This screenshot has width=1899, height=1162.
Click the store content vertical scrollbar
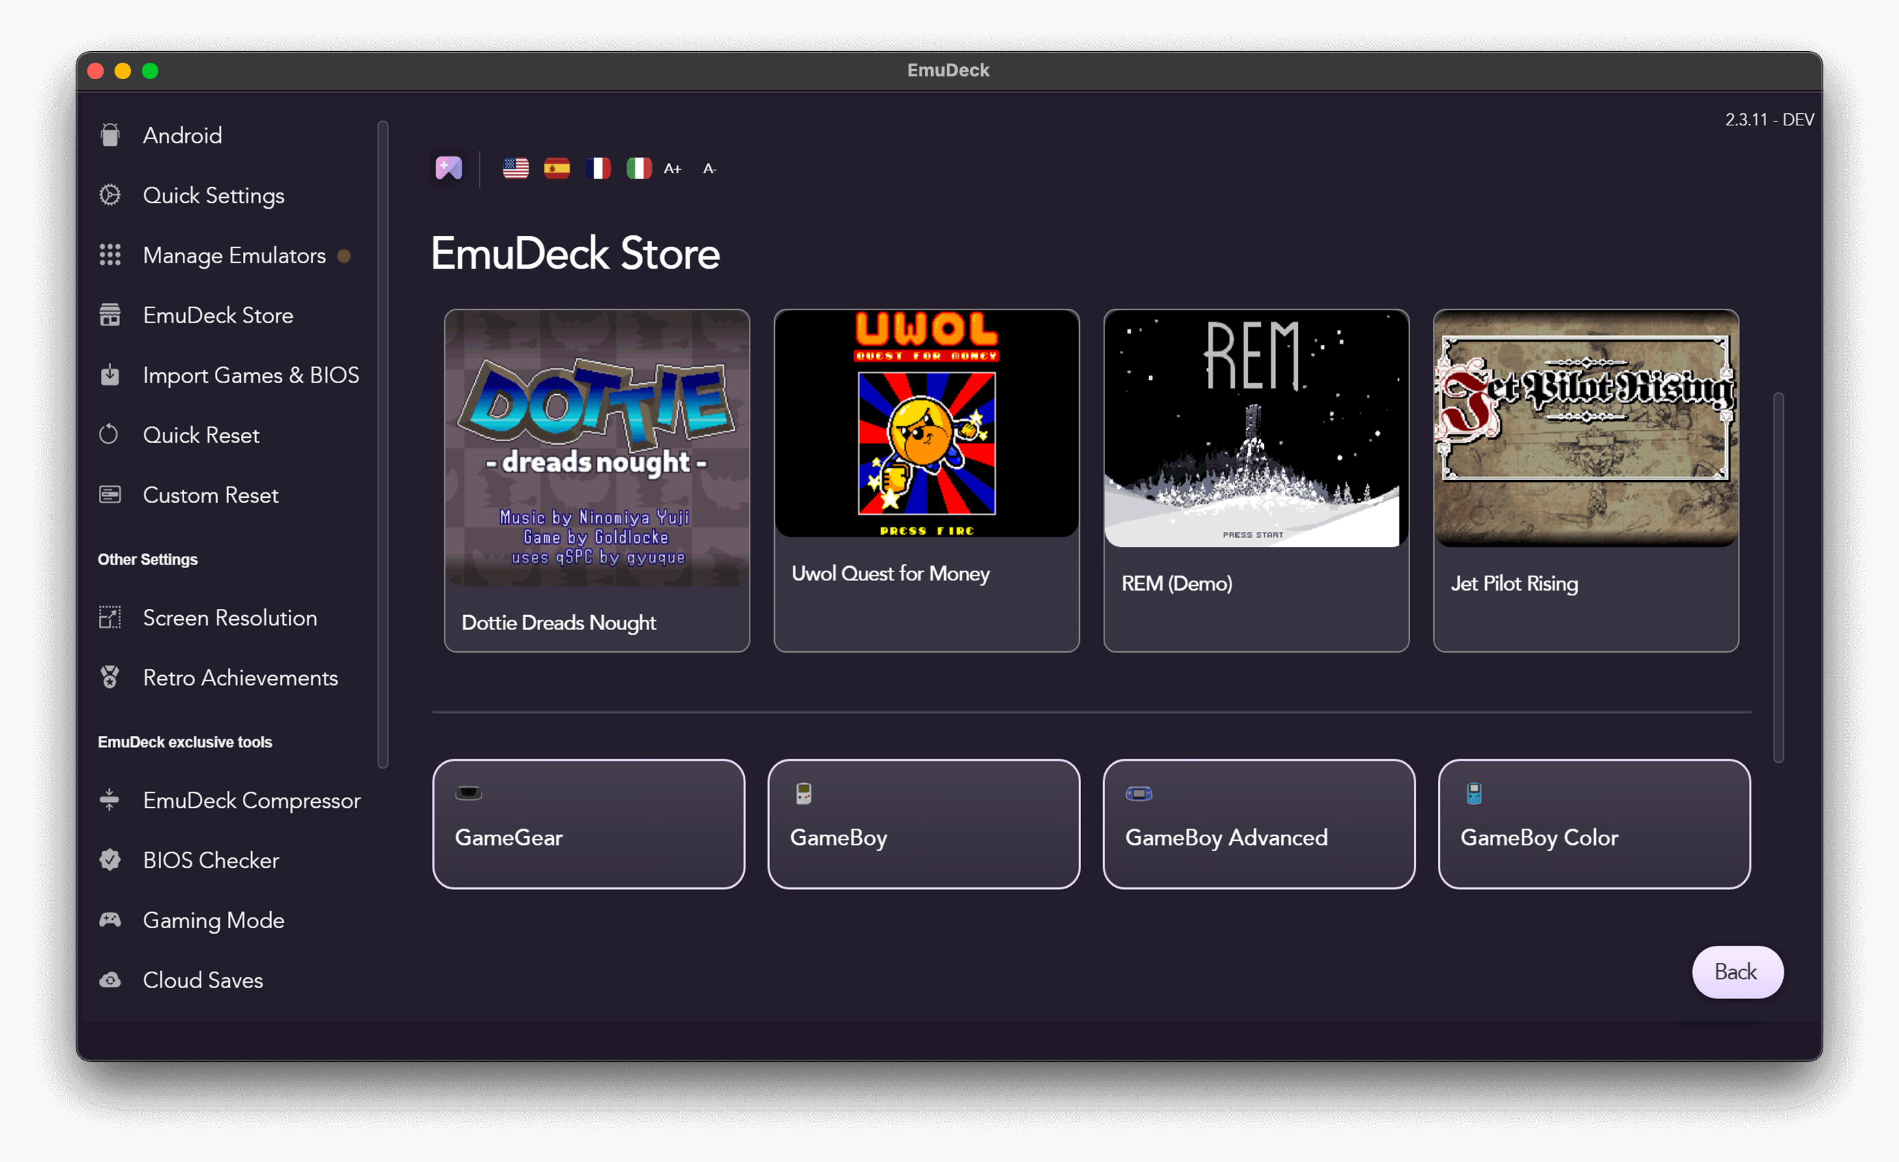pyautogui.click(x=1779, y=578)
